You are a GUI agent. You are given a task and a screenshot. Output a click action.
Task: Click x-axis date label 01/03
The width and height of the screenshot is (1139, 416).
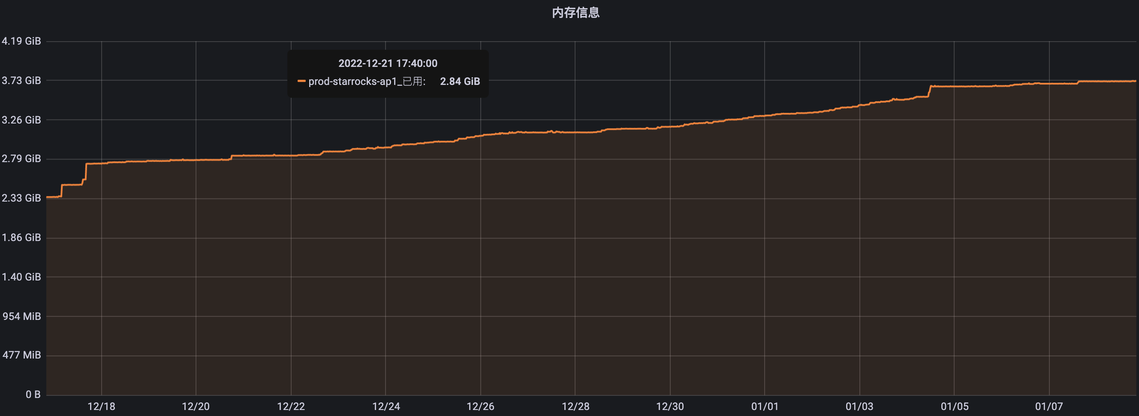pyautogui.click(x=859, y=407)
